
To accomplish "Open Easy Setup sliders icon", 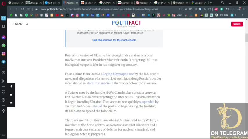I will 244,9.
